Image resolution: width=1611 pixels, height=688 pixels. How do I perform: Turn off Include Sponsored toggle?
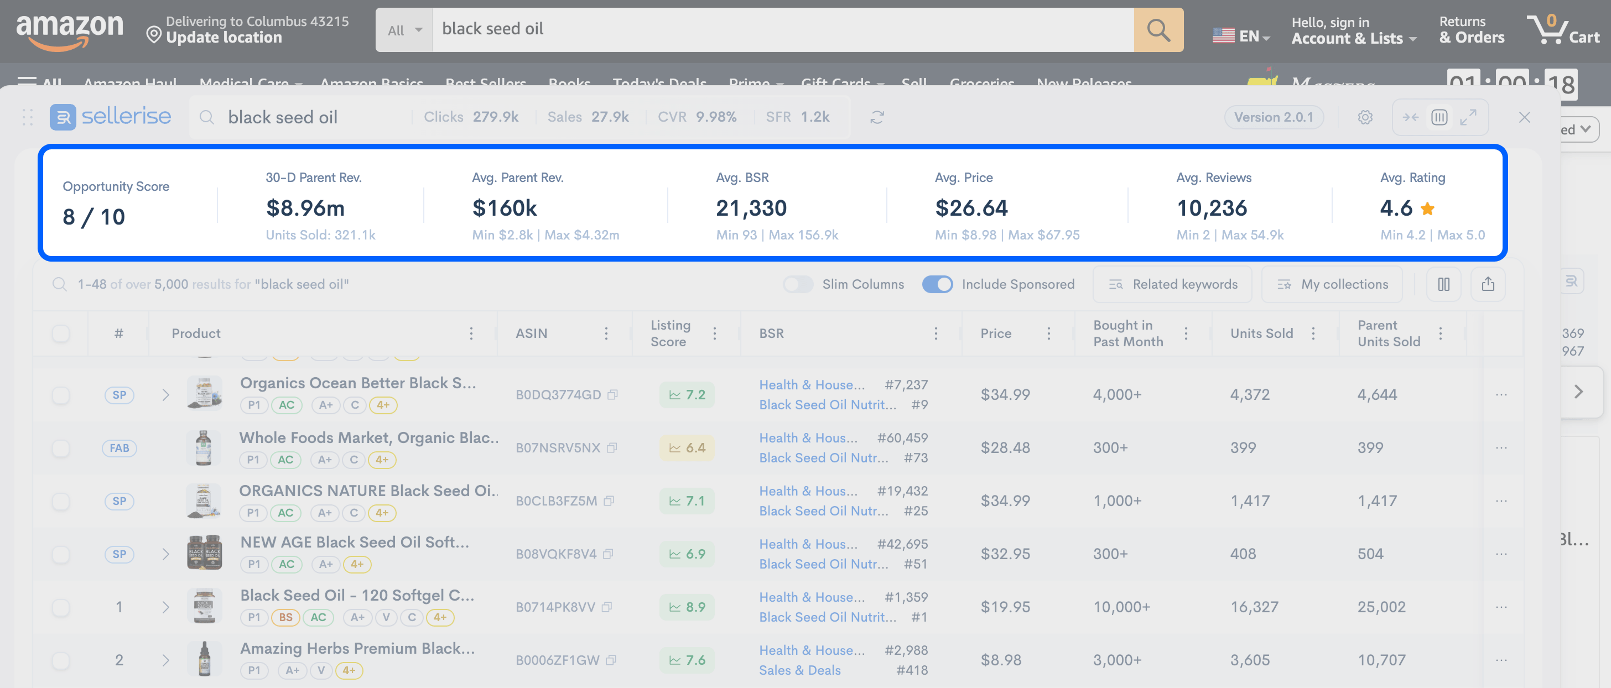pos(937,285)
